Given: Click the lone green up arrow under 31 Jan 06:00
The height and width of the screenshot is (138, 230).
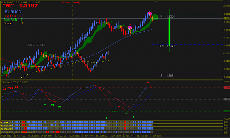Looking at the screenshot, I should [106, 118].
